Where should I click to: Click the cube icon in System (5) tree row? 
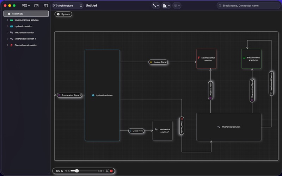9,14
